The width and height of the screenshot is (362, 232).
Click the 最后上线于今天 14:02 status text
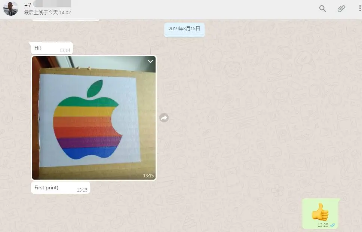[x=47, y=12]
